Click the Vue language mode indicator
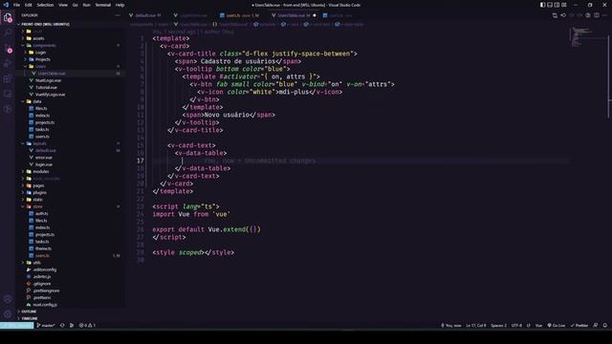This screenshot has width=612, height=344. (x=538, y=325)
